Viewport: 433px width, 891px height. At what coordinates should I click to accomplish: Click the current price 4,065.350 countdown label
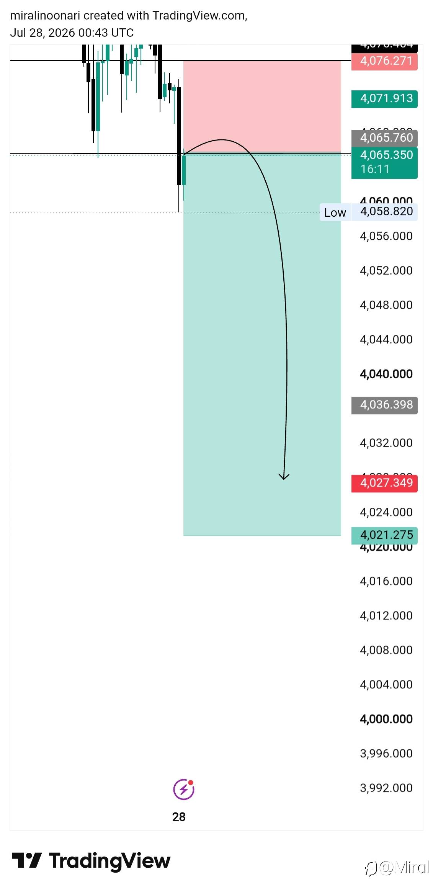pos(384,162)
